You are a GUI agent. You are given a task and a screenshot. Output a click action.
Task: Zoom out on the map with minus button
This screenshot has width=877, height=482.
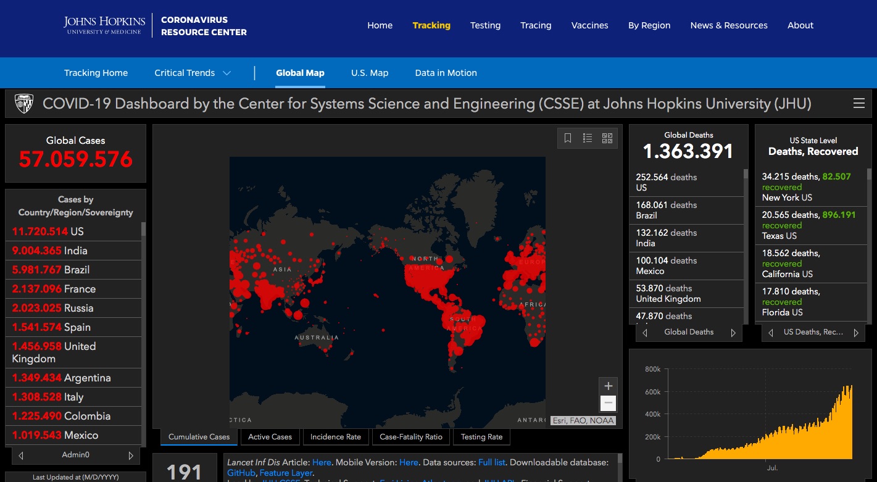[608, 404]
